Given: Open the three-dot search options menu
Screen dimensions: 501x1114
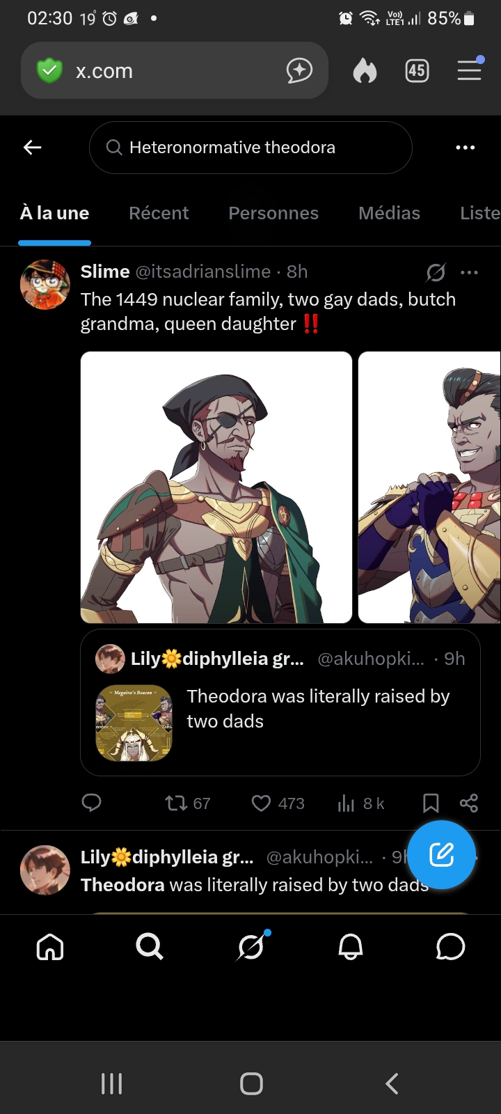Looking at the screenshot, I should point(465,148).
